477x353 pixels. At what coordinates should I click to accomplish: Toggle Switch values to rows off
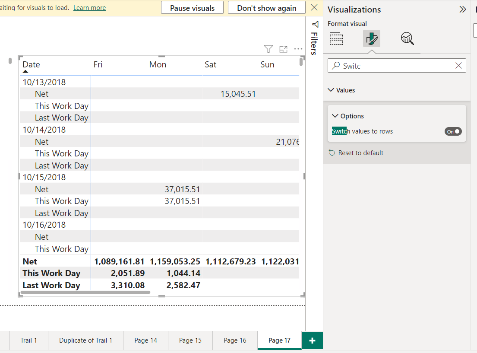tap(453, 131)
